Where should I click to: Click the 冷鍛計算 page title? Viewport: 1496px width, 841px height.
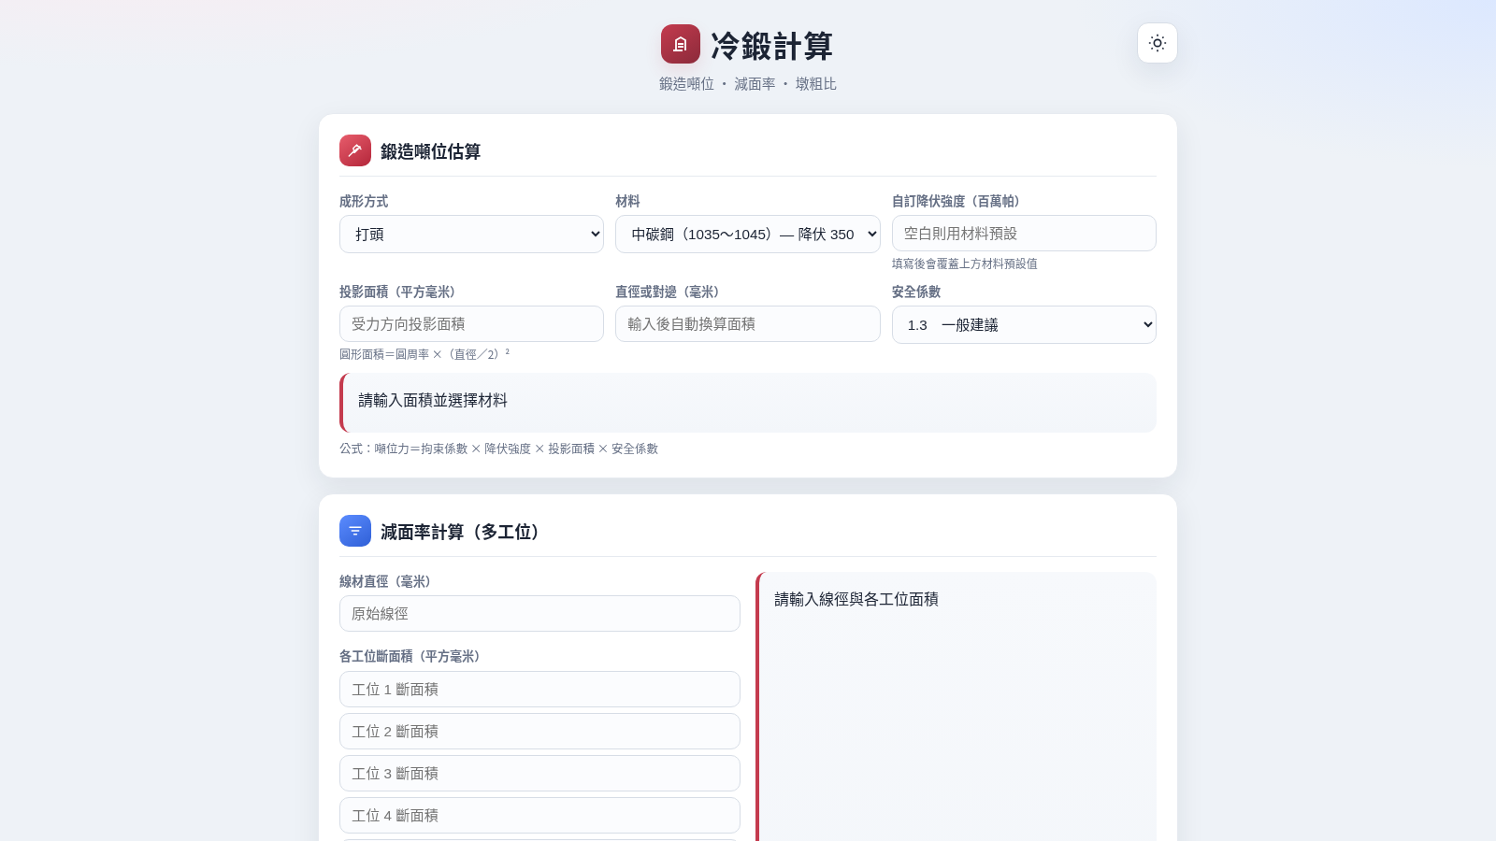(771, 45)
